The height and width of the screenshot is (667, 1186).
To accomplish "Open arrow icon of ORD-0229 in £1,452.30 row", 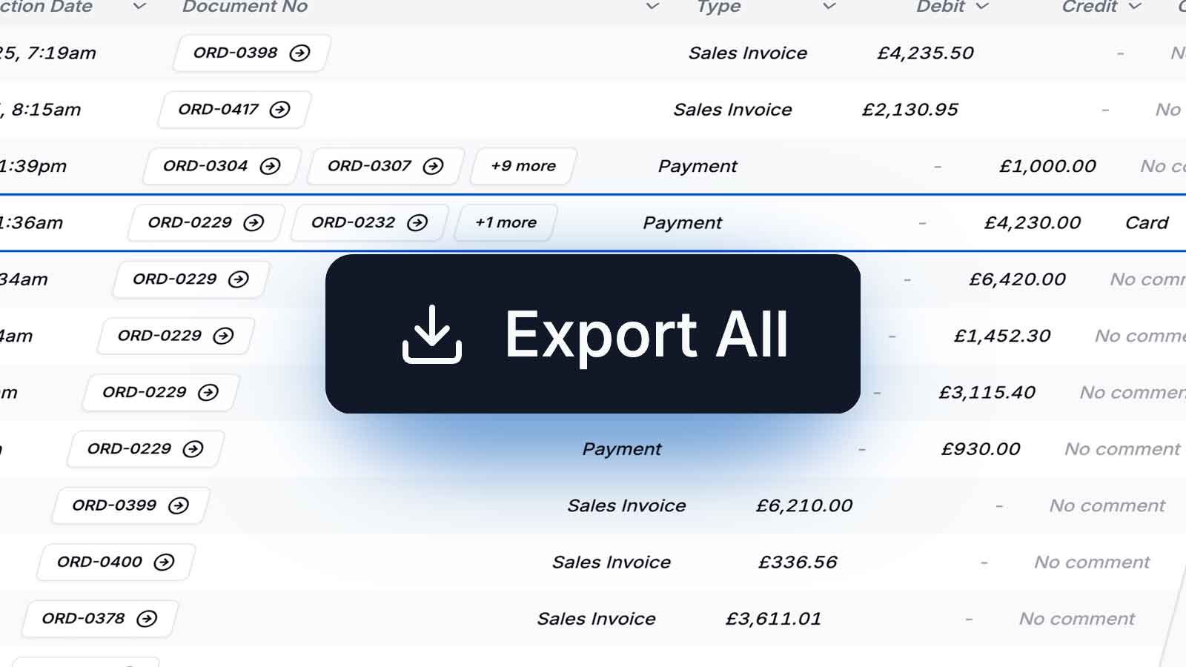I will click(x=223, y=336).
